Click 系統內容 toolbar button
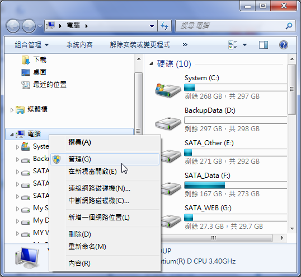The image size is (301, 277). 79,45
